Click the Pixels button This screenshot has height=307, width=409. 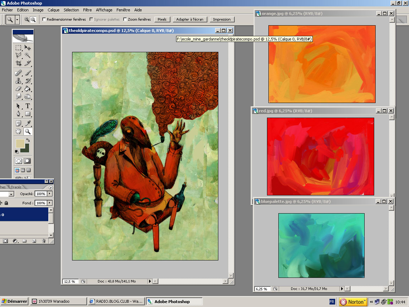(162, 19)
